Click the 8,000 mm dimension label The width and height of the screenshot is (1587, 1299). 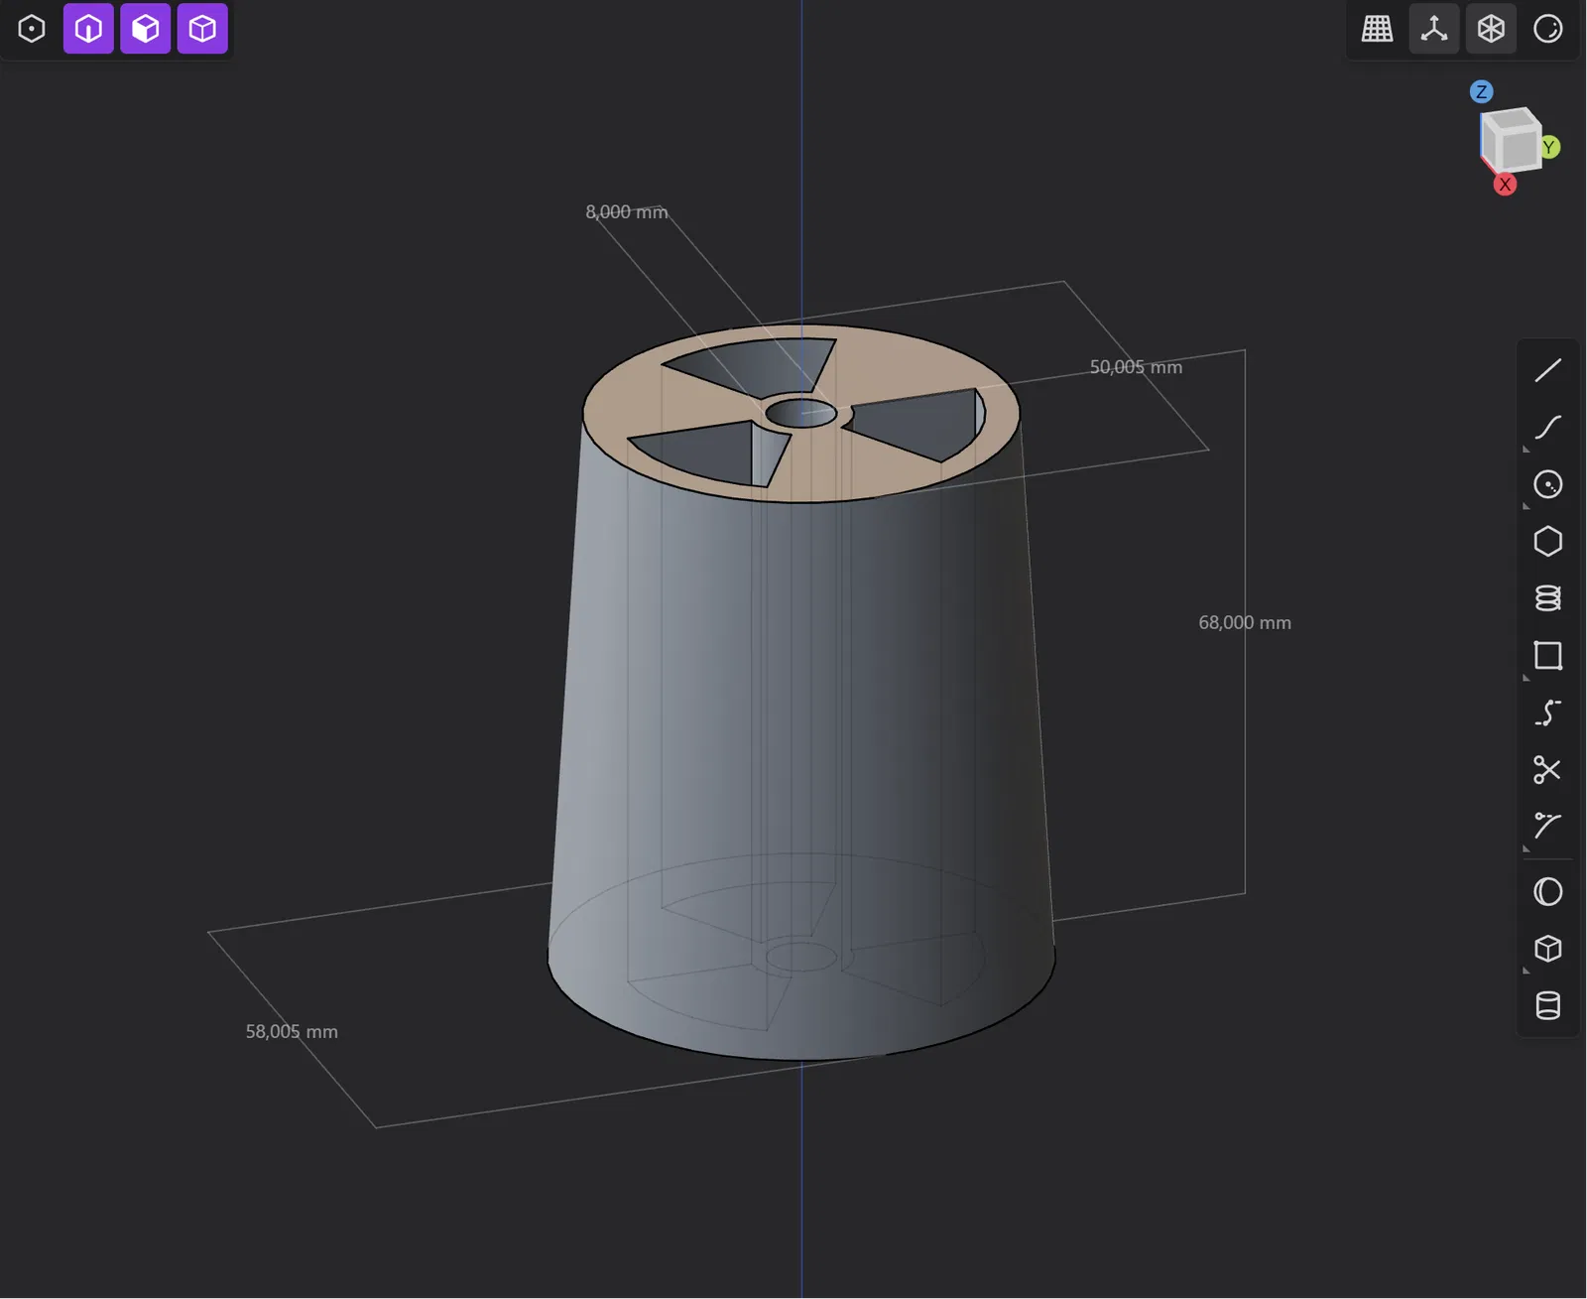pyautogui.click(x=627, y=212)
